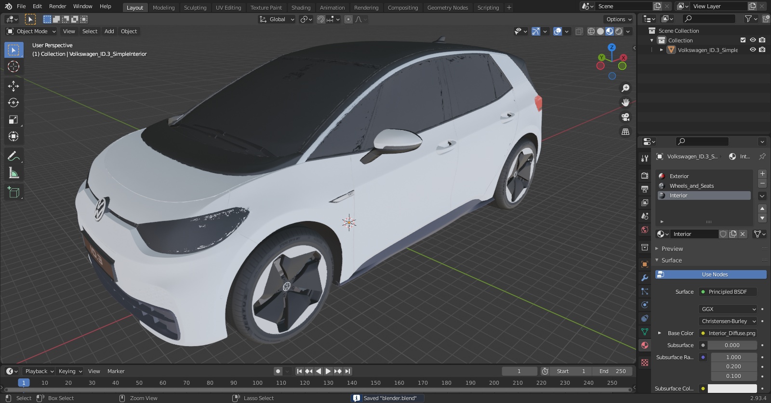This screenshot has width=771, height=403.
Task: Open the Physics properties tab
Action: [x=645, y=305]
